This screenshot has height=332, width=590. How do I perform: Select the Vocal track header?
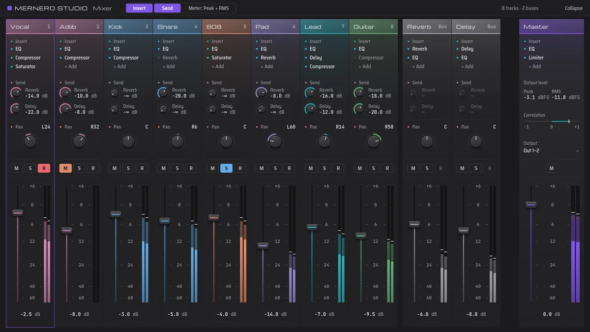tap(30, 27)
